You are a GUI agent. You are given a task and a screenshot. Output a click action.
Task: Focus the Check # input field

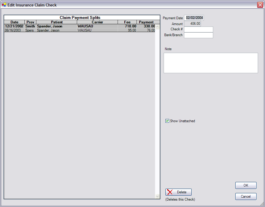198,29
